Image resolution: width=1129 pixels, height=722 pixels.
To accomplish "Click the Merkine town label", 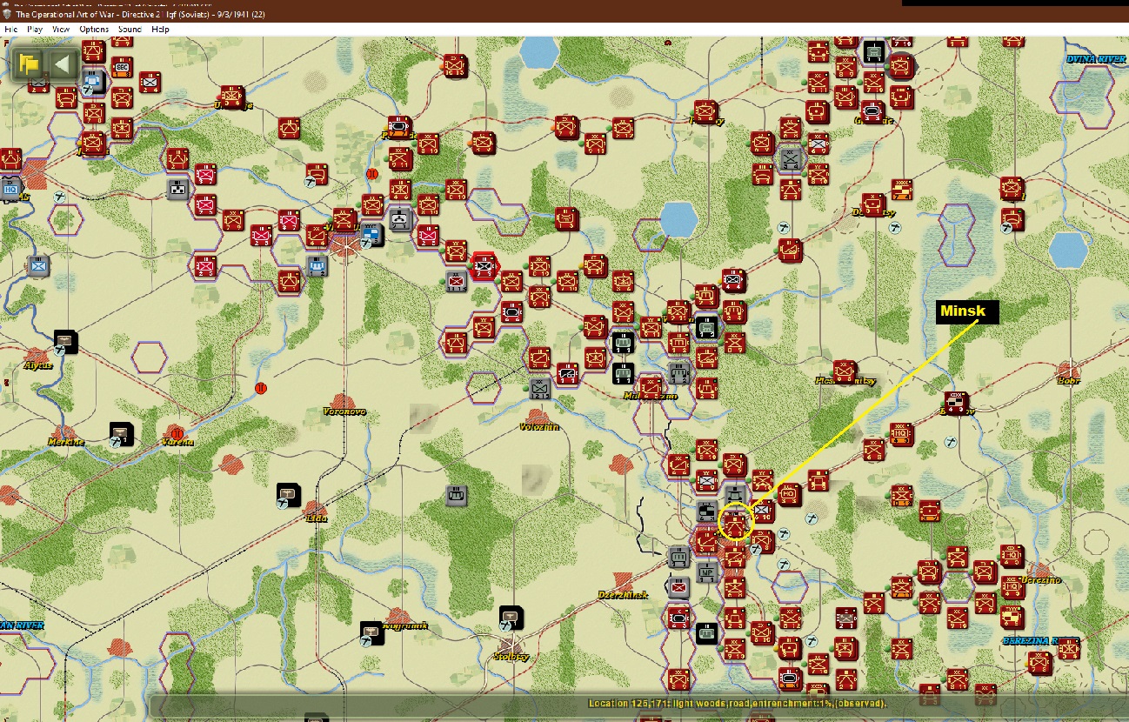I will pos(65,442).
